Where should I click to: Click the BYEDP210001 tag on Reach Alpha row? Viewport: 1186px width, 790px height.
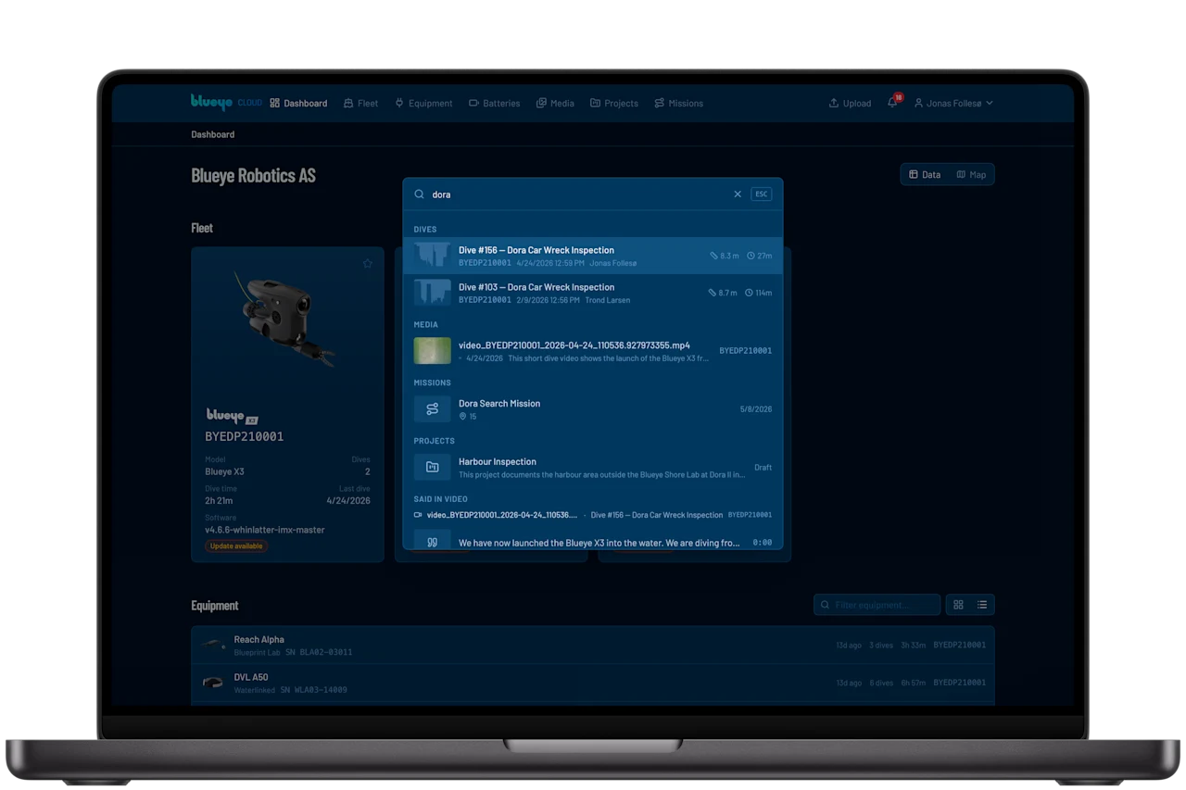click(x=959, y=645)
